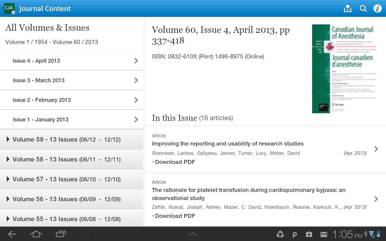Click 'Volume 1 / 1954 - Volume 60 / 2013' text
This screenshot has width=386, height=241.
coord(52,42)
